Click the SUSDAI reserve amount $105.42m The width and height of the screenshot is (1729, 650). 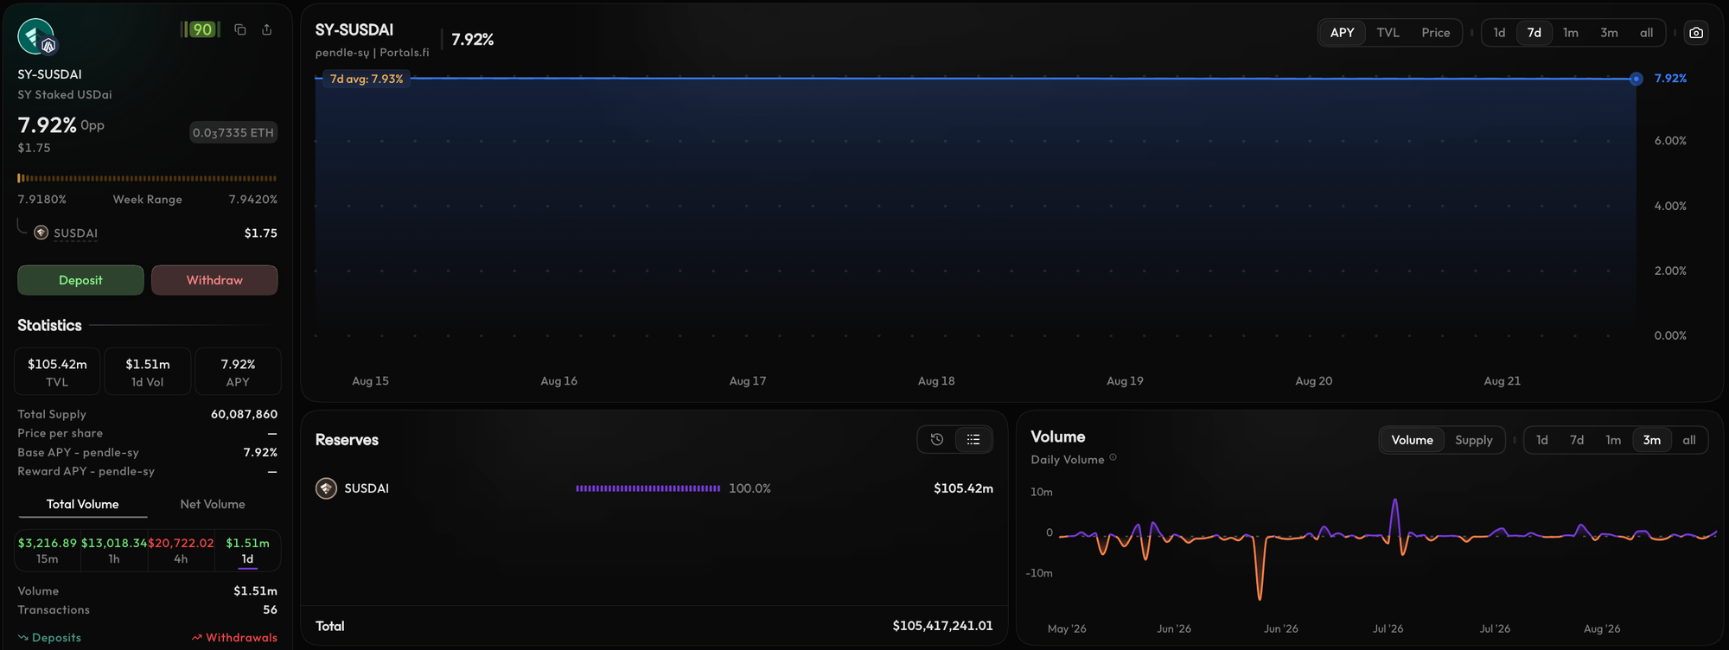point(963,488)
